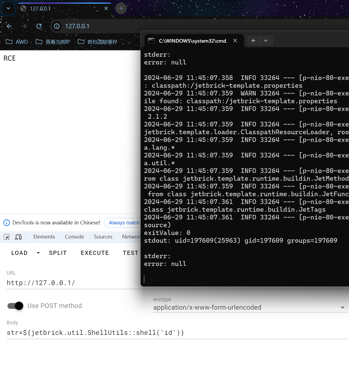Open a new browser tab
Image resolution: width=349 pixels, height=370 pixels.
tap(121, 9)
